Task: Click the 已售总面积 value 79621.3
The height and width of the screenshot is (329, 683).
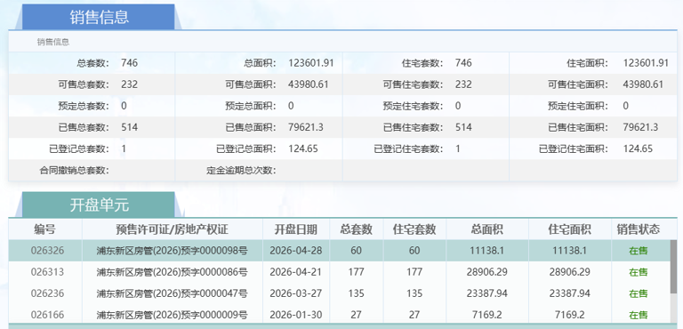Action: click(306, 127)
